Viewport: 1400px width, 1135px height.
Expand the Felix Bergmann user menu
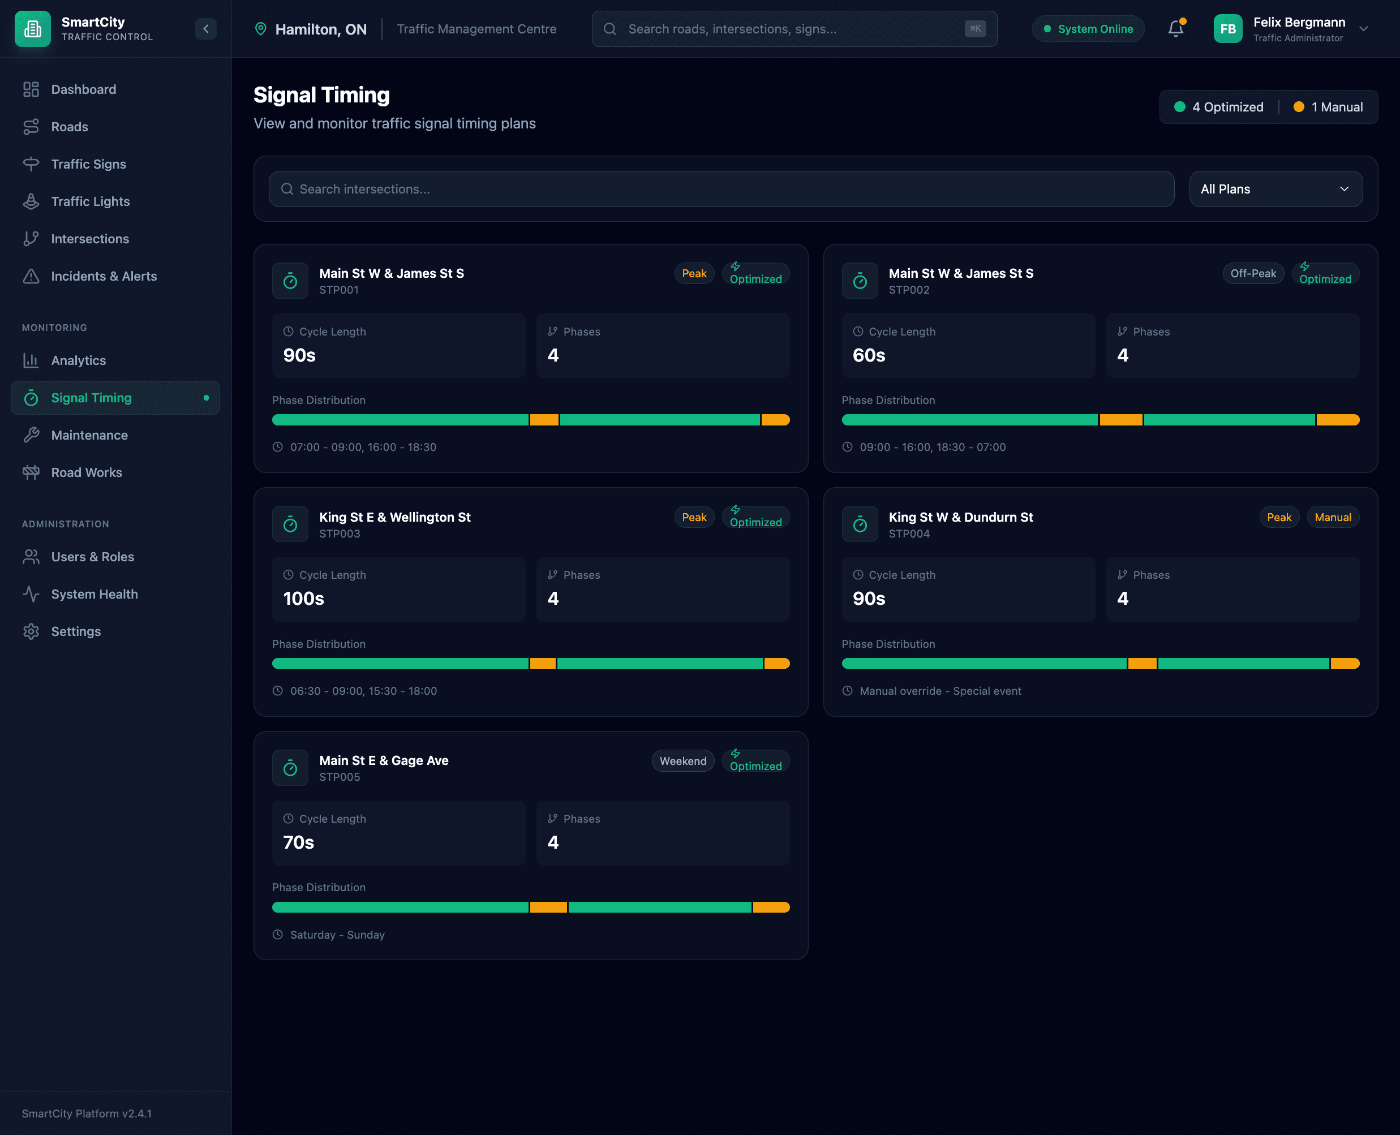[x=1363, y=29]
